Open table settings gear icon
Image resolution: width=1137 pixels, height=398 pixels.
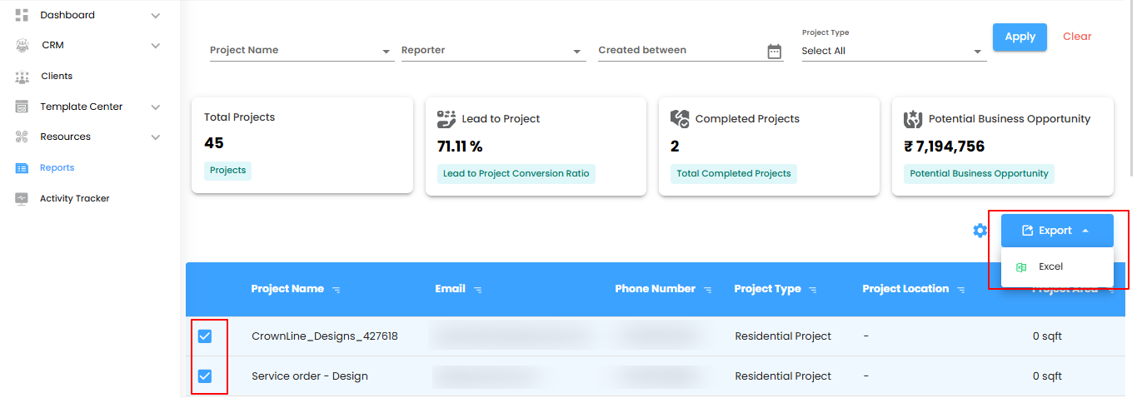pos(980,231)
